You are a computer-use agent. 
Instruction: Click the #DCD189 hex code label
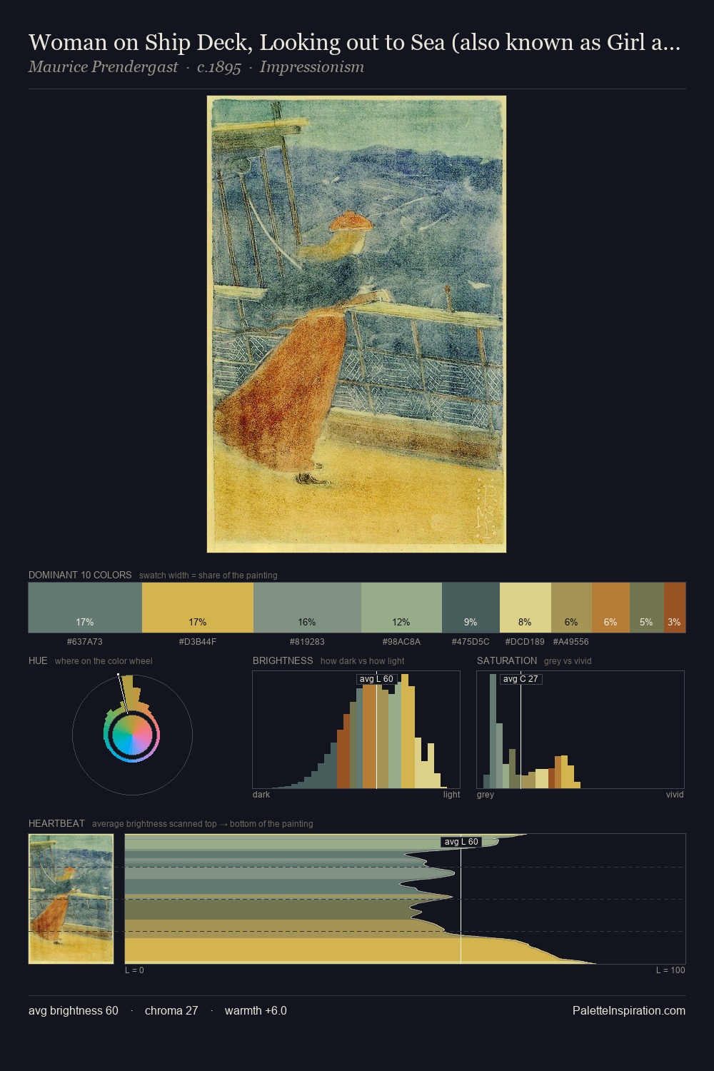(525, 642)
